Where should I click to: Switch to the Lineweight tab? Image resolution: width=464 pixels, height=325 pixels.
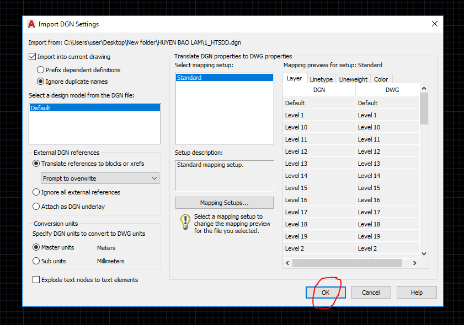353,79
